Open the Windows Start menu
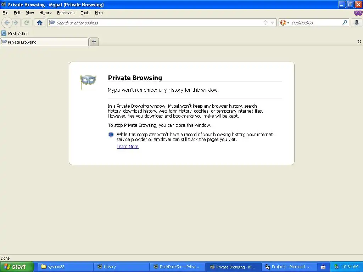The width and height of the screenshot is (363, 272). point(17,267)
